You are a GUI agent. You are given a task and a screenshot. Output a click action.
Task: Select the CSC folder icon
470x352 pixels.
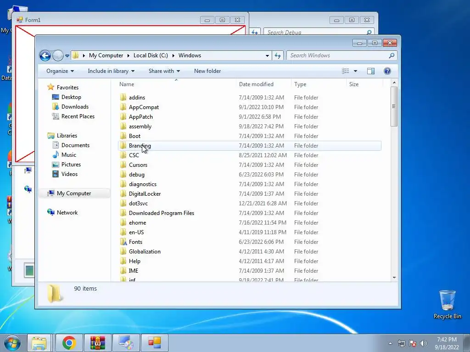point(123,155)
